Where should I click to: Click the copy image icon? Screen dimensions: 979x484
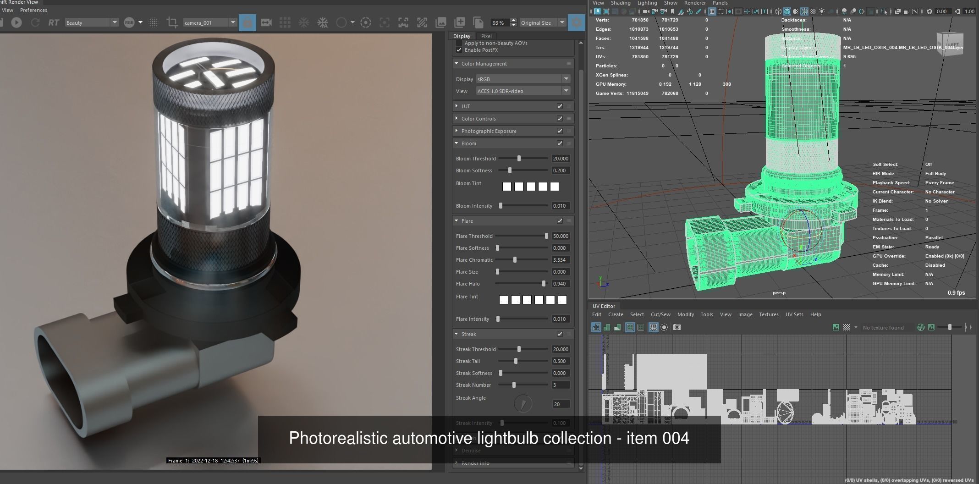[478, 22]
